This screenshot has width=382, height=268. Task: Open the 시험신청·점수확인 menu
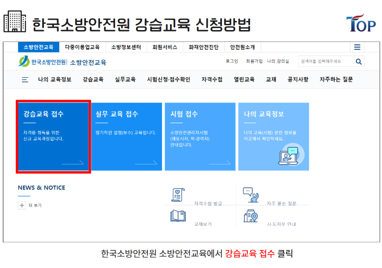169,80
